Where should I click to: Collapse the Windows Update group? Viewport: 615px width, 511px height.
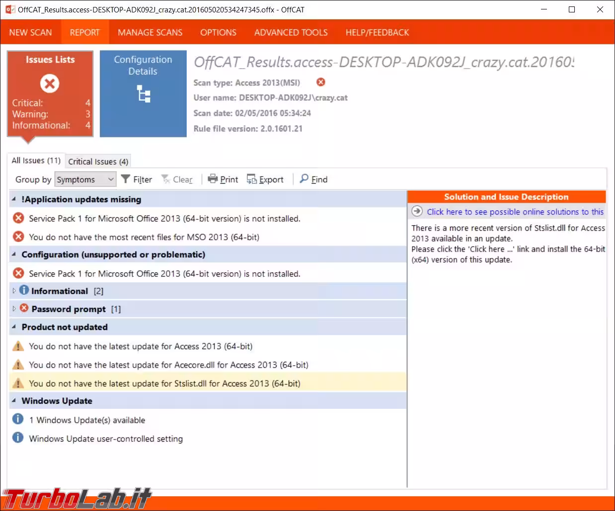(x=14, y=400)
